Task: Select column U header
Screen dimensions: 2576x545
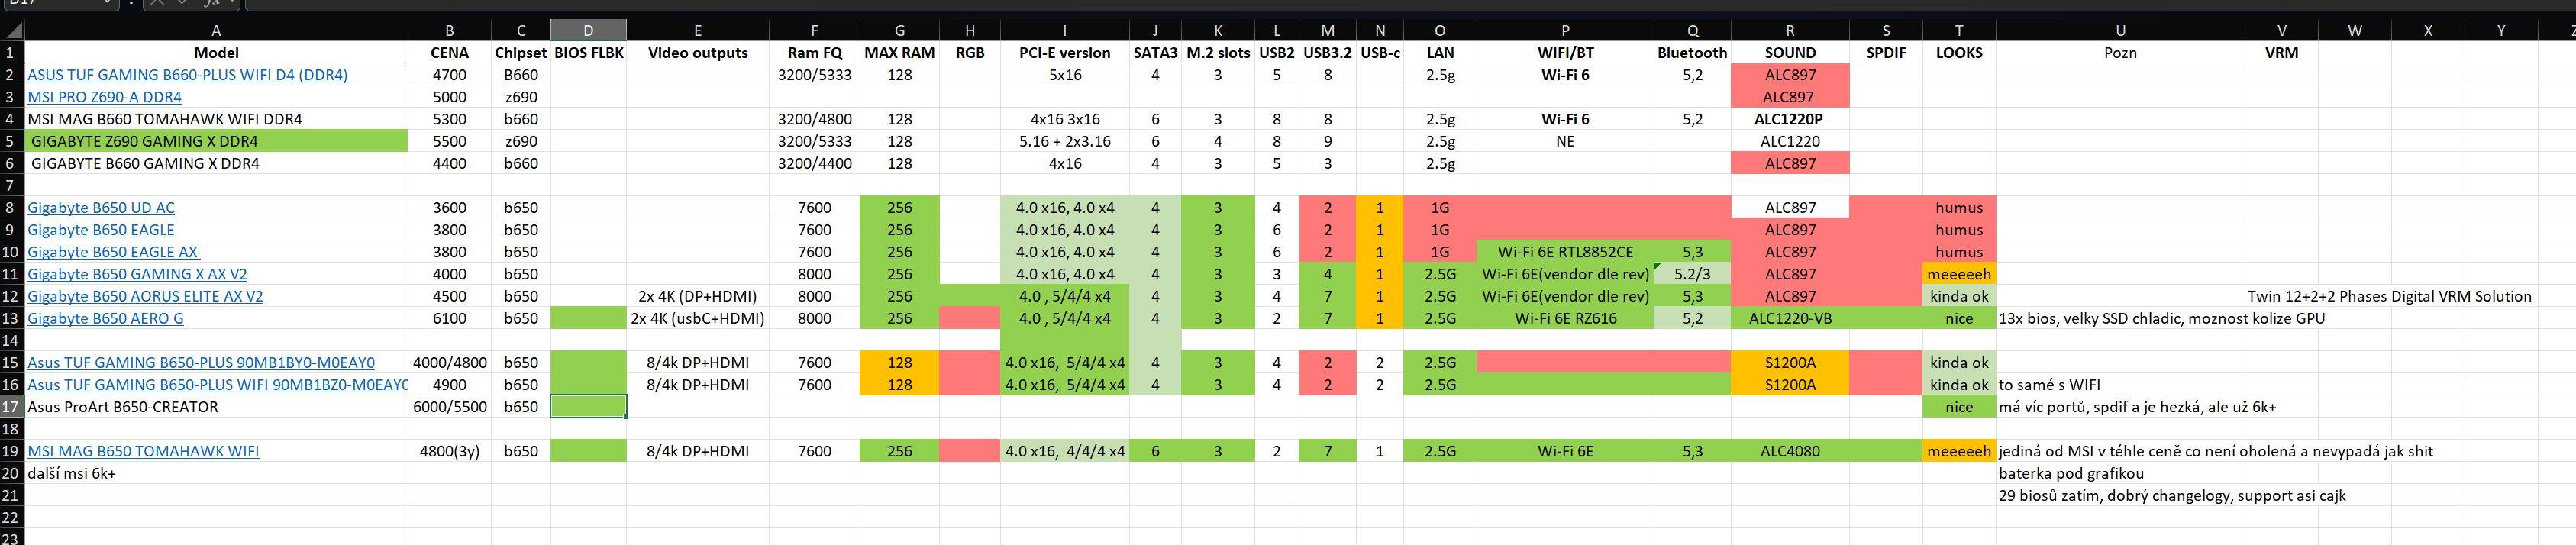Action: tap(2120, 31)
